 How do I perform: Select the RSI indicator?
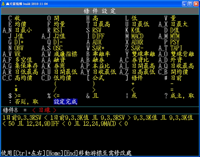58,30
